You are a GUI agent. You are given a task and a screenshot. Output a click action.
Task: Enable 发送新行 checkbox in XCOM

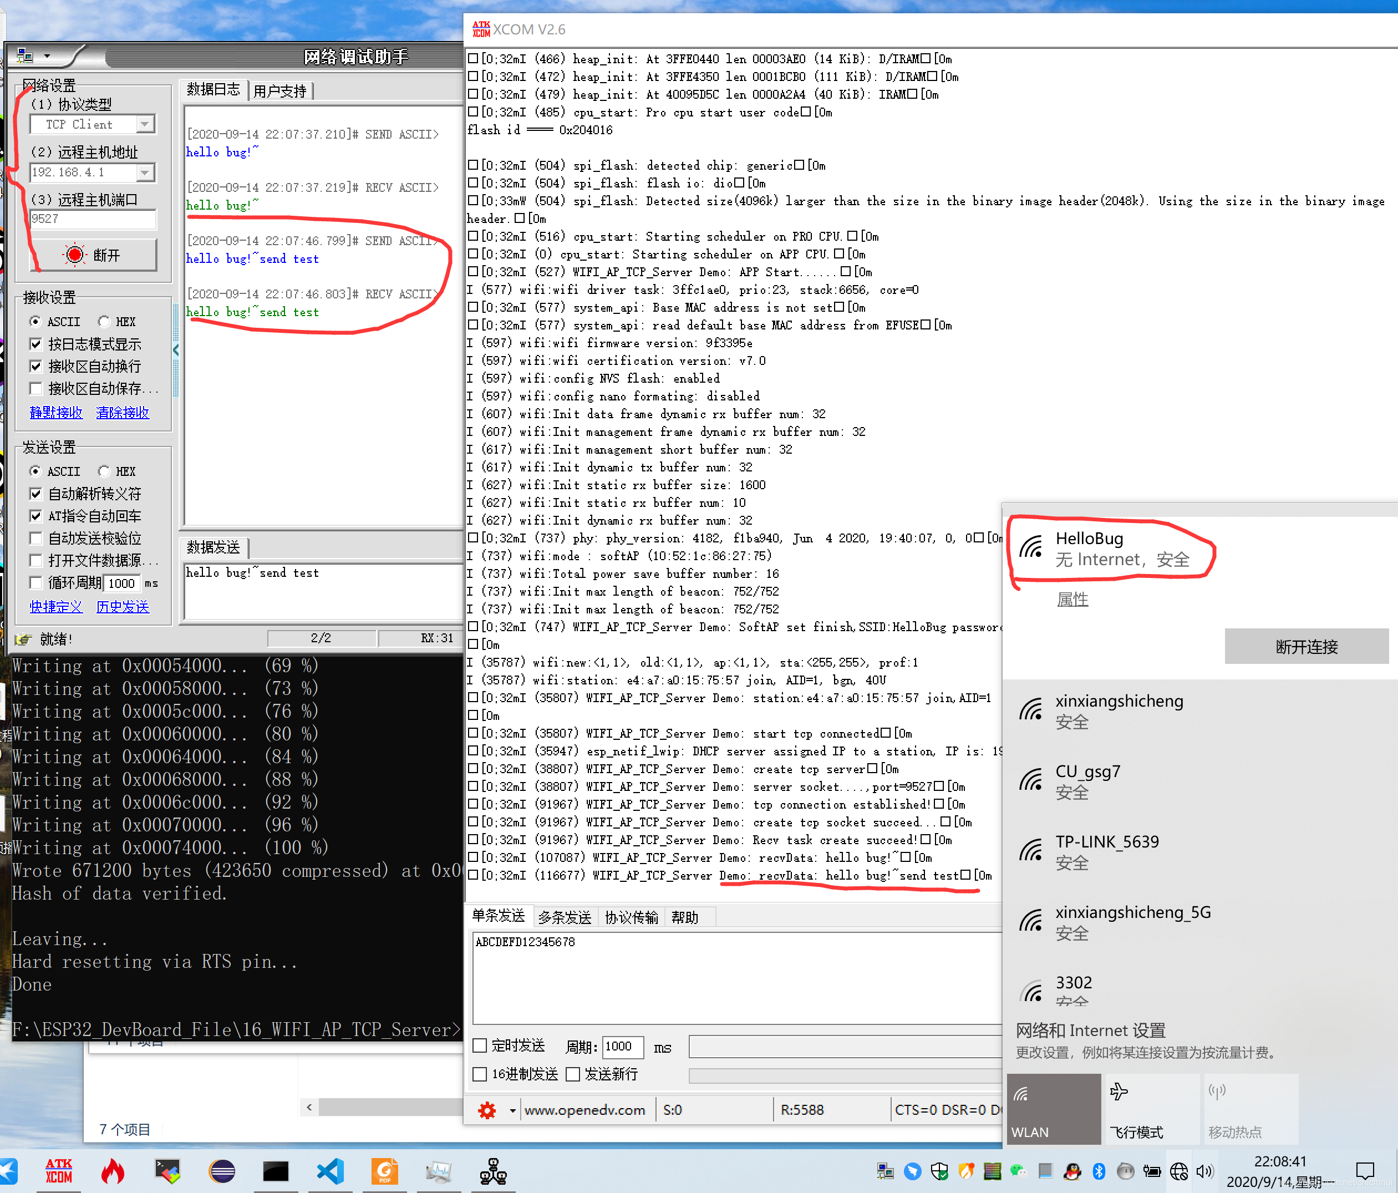point(573,1074)
